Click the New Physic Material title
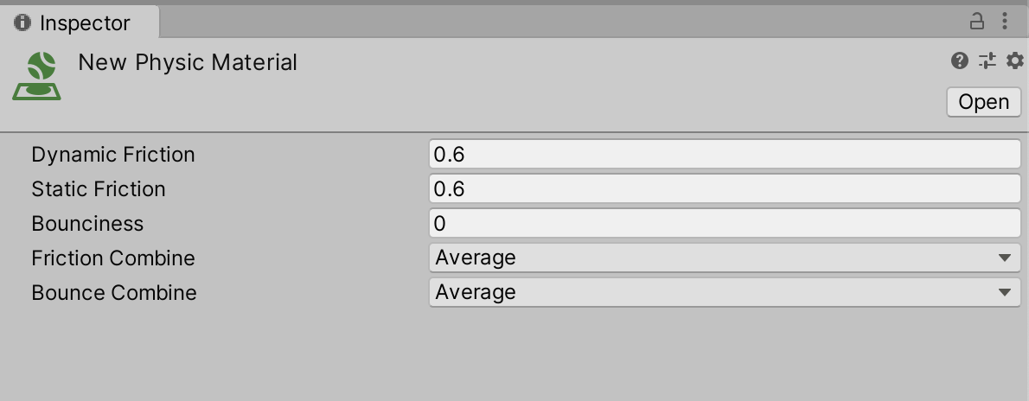The image size is (1029, 401). 188,62
